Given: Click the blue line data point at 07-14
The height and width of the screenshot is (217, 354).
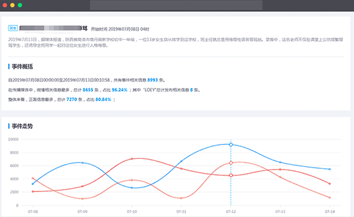Looking at the screenshot, I should point(330,169).
